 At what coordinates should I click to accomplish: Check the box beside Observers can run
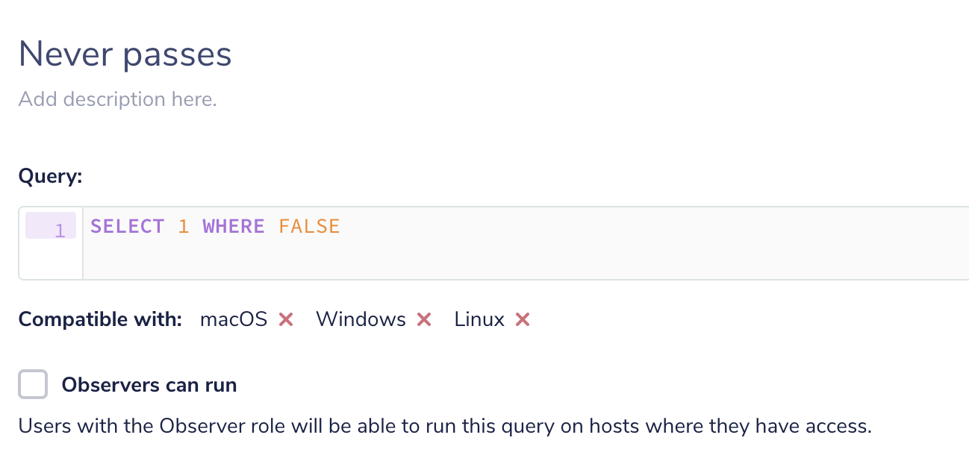tap(32, 383)
